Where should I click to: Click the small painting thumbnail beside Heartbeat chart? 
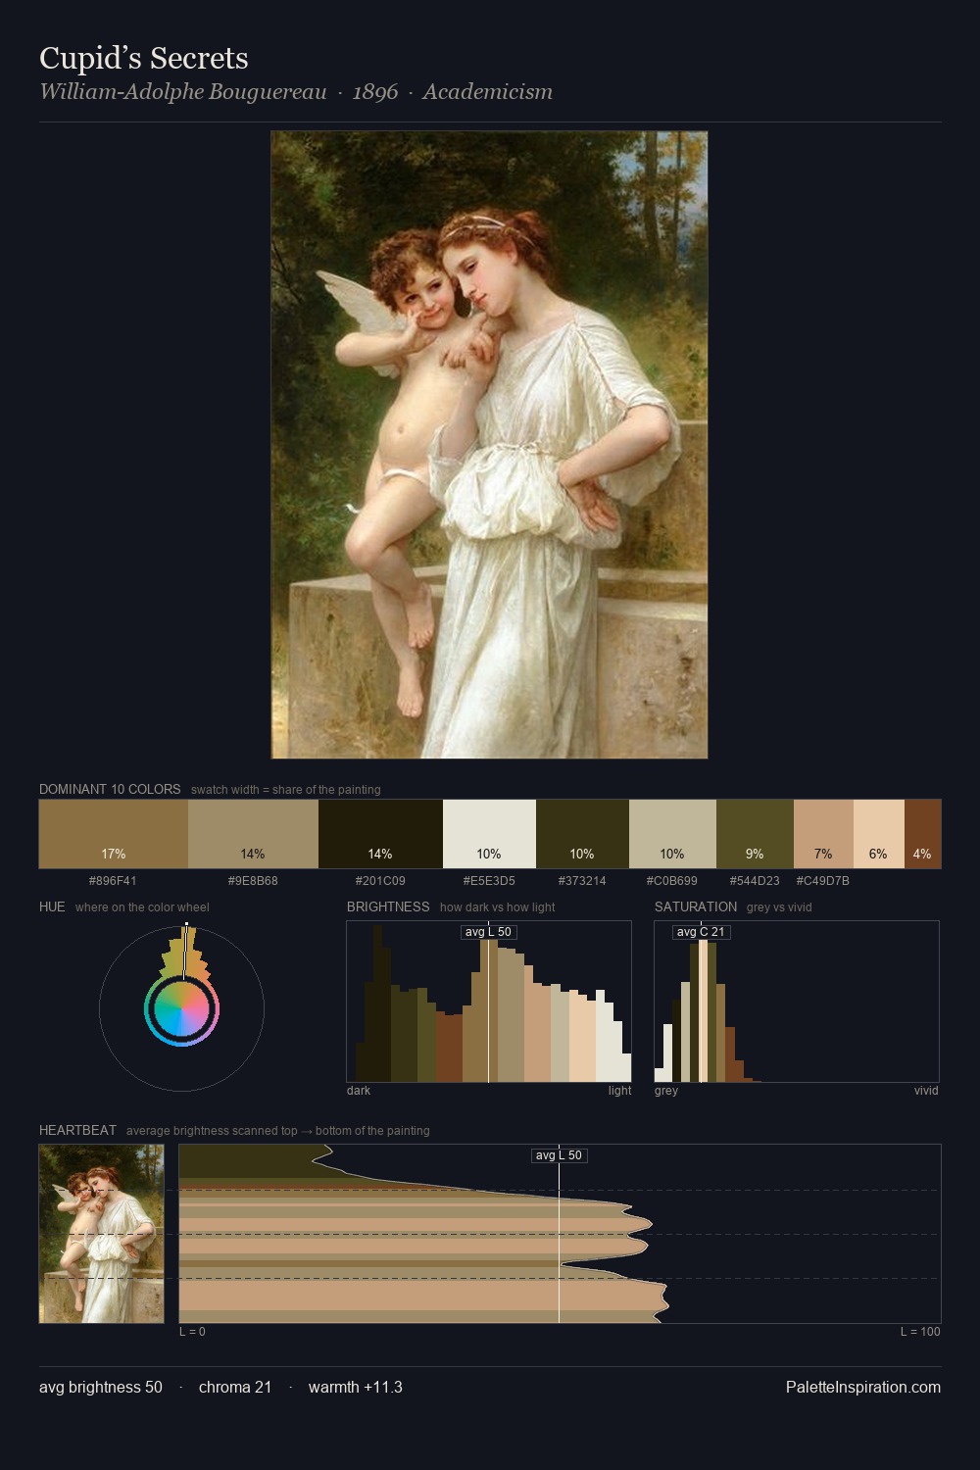coord(102,1234)
